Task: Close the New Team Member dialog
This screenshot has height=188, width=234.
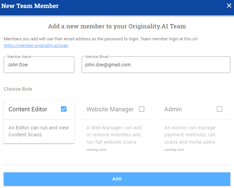Action: (x=229, y=6)
